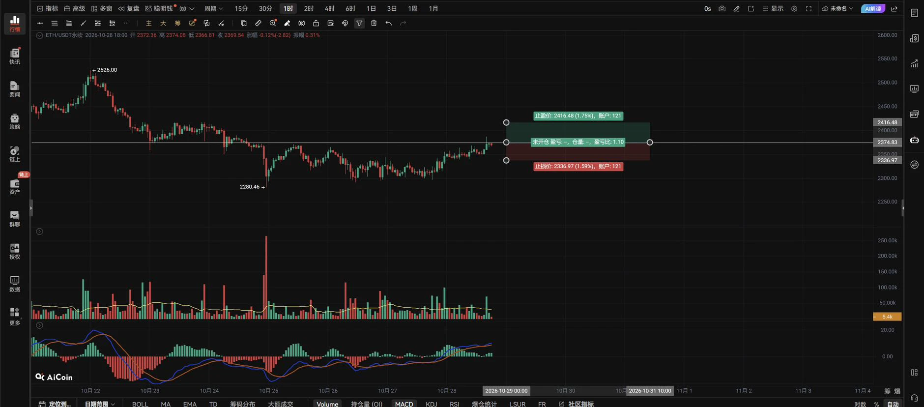Screen dimensions: 924x407
Task: Click the share arrow icon
Action: [x=894, y=9]
